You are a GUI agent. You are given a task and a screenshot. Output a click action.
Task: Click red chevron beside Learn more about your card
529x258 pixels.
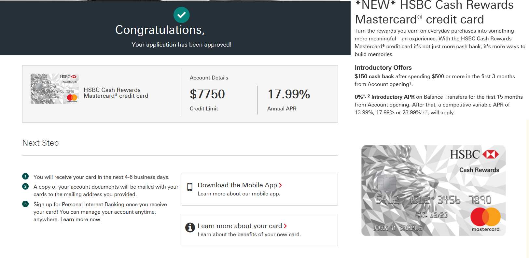285,226
